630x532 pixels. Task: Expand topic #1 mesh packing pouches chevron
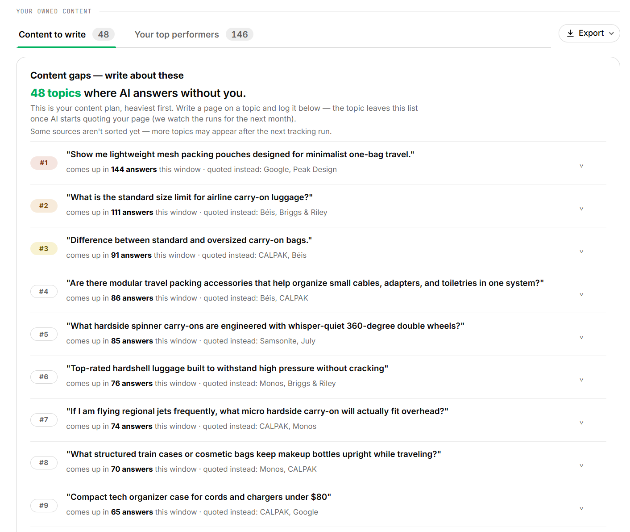click(581, 166)
